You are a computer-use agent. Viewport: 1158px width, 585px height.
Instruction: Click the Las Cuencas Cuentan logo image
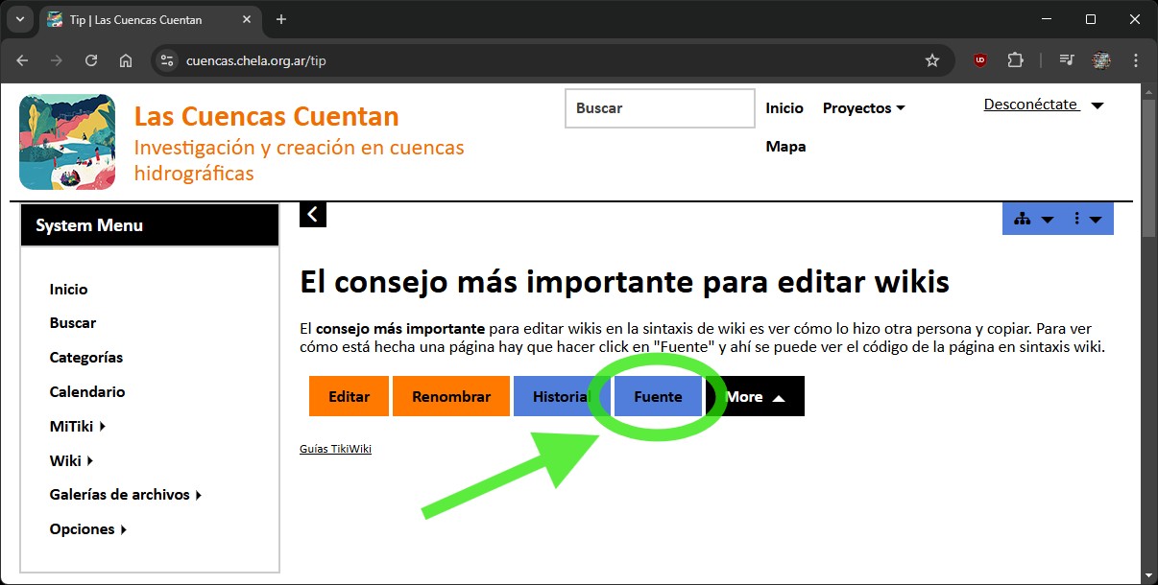pyautogui.click(x=67, y=142)
